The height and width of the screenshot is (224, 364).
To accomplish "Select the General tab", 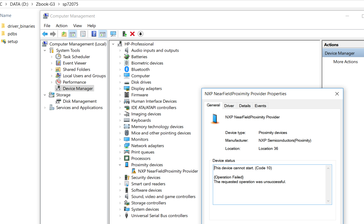I will [213, 105].
